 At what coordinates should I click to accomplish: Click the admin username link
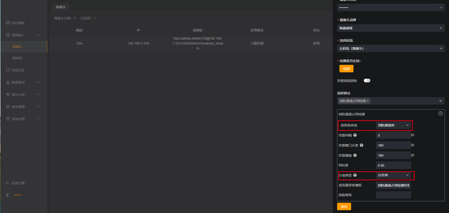coord(17,195)
